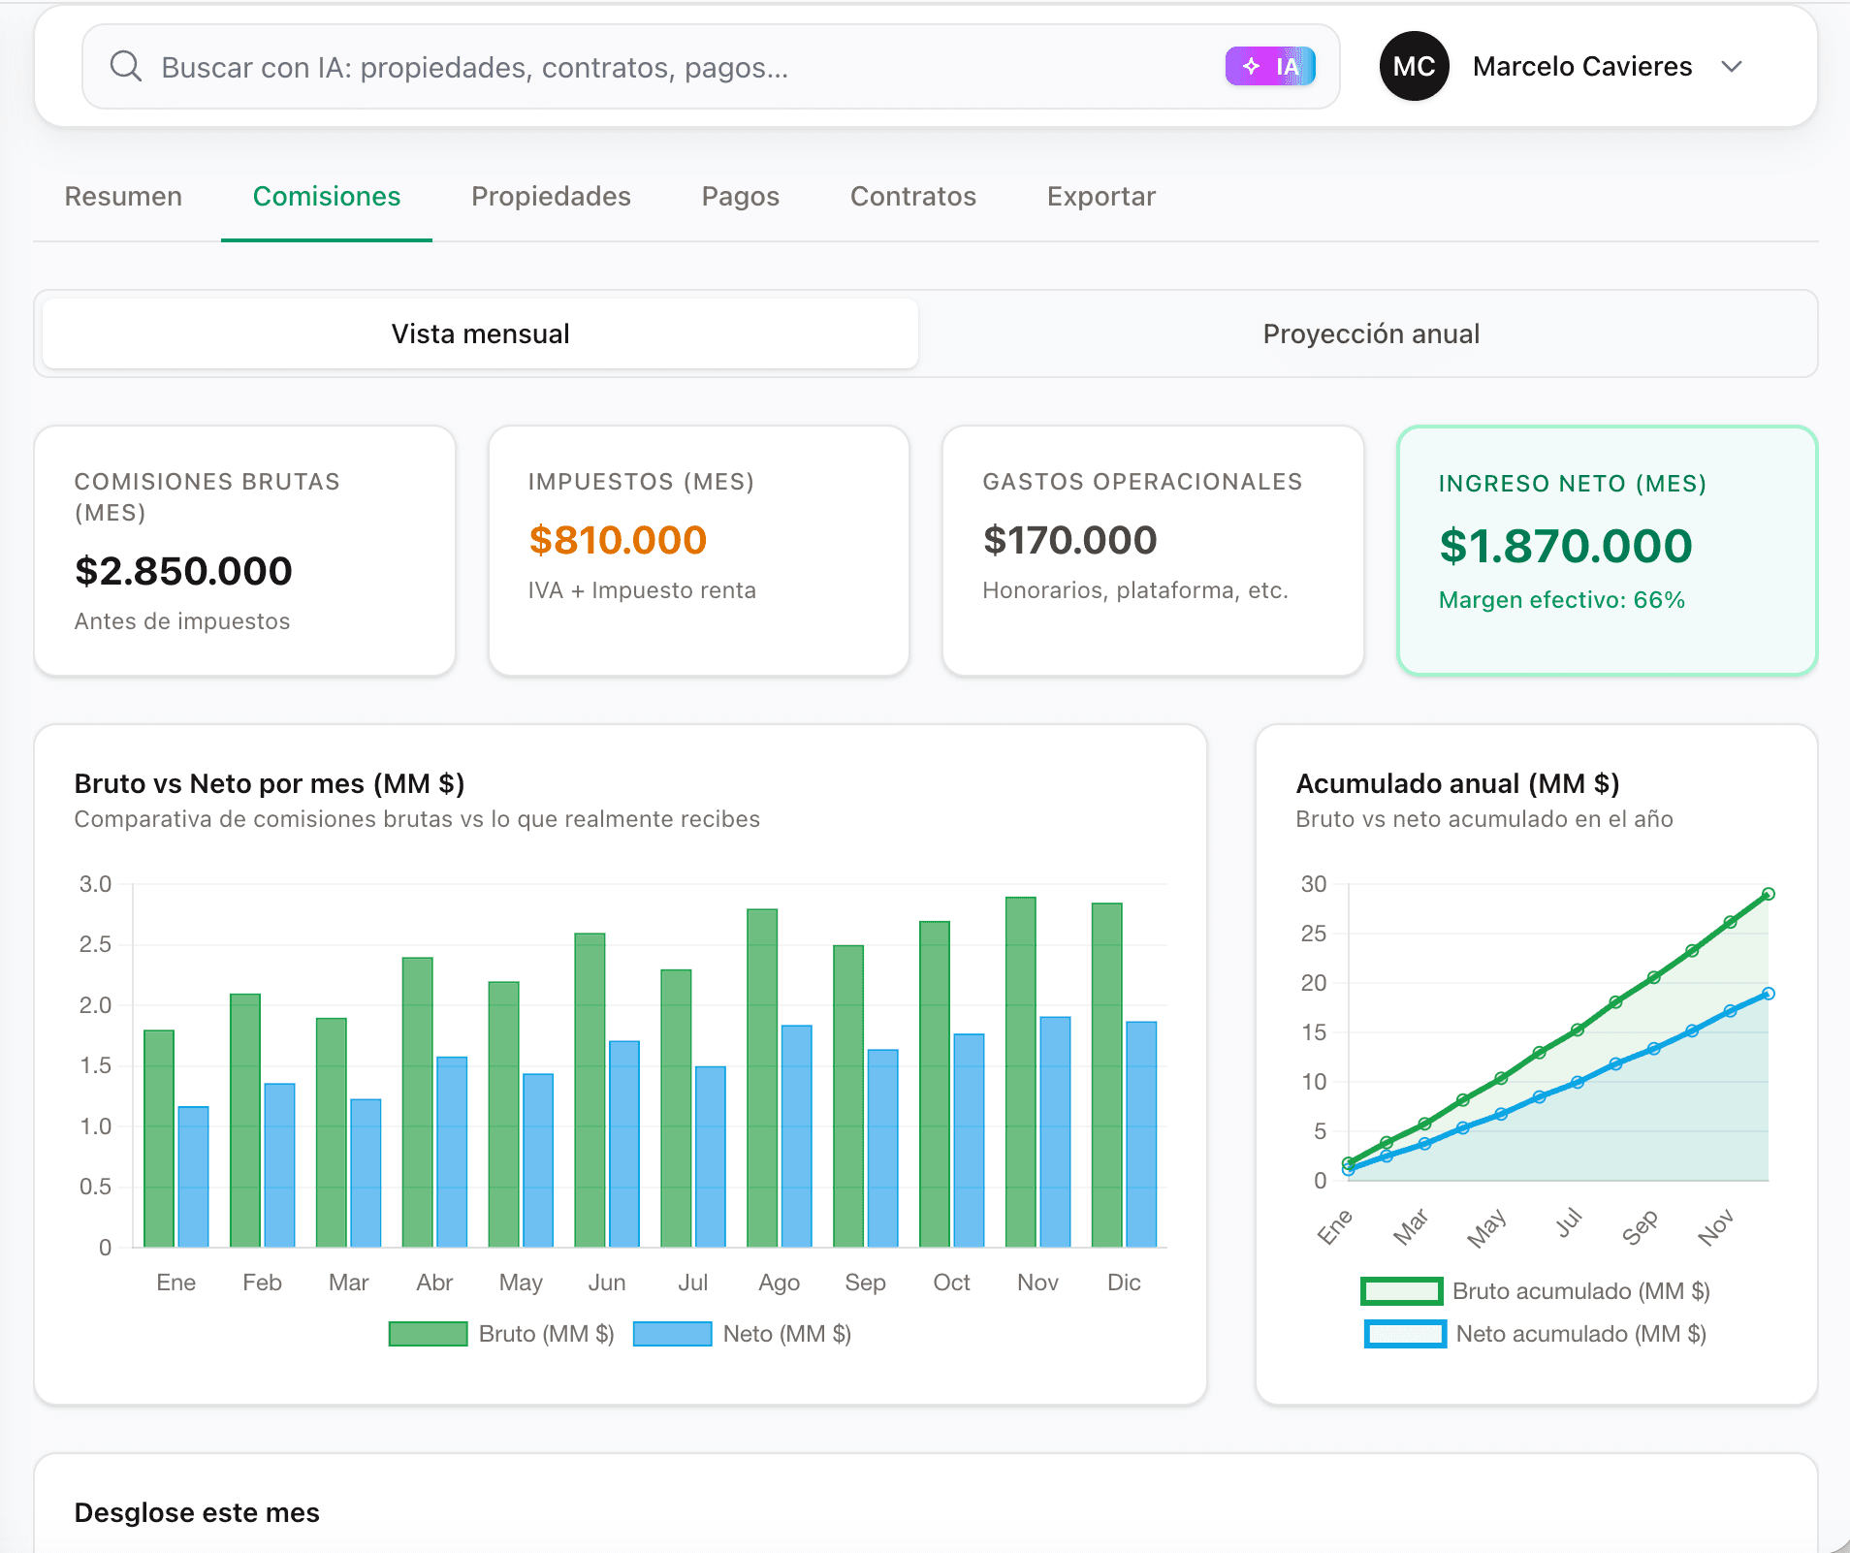
Task: Toggle Bruto (MM $) legend swatch
Action: (x=428, y=1334)
